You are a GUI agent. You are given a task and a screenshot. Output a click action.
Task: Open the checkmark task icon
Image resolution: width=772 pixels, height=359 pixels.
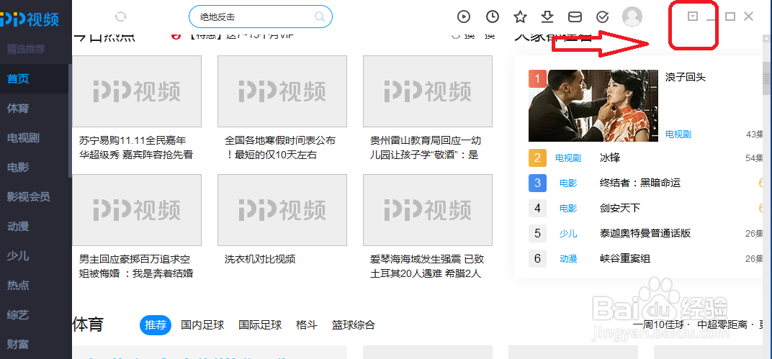point(602,17)
